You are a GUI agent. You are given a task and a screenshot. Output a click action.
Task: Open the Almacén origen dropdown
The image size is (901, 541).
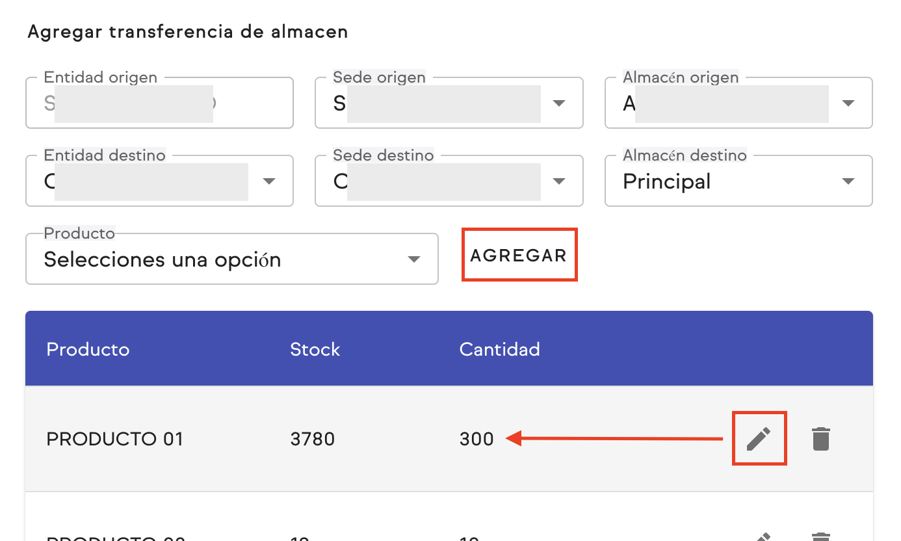tap(848, 103)
